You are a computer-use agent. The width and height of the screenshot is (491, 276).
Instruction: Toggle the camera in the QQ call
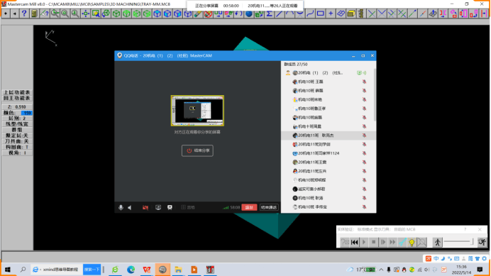[145, 207]
